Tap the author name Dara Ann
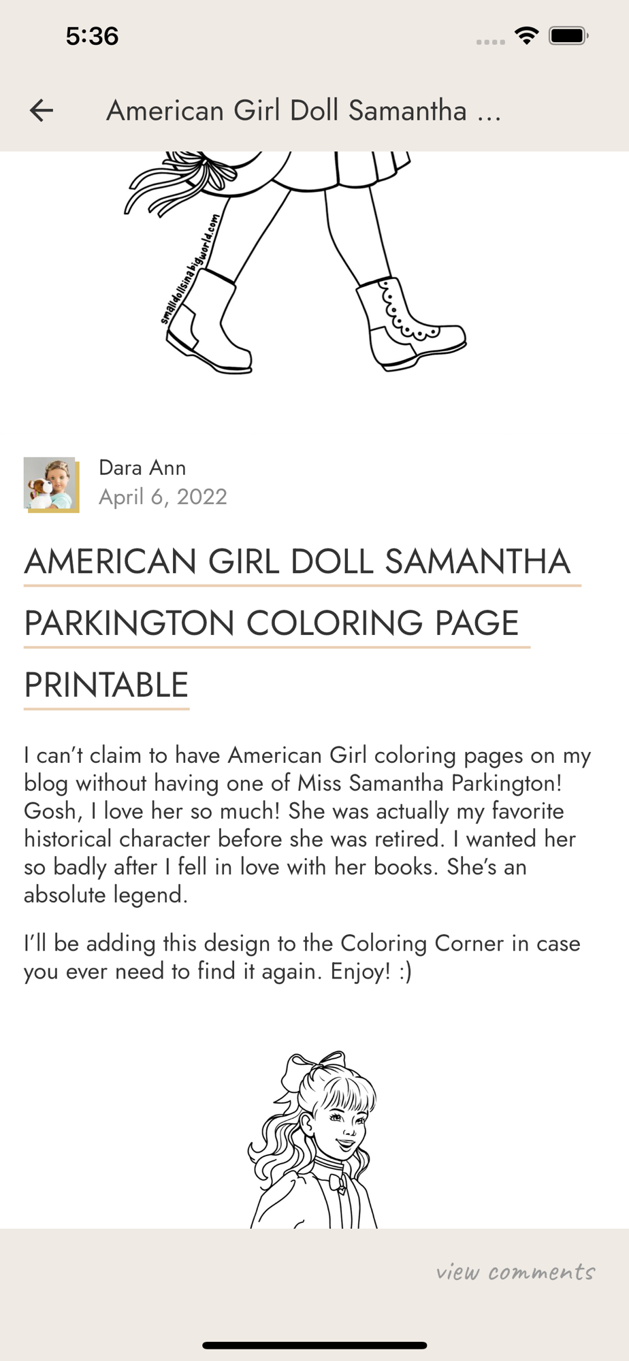This screenshot has height=1361, width=629. [x=142, y=468]
